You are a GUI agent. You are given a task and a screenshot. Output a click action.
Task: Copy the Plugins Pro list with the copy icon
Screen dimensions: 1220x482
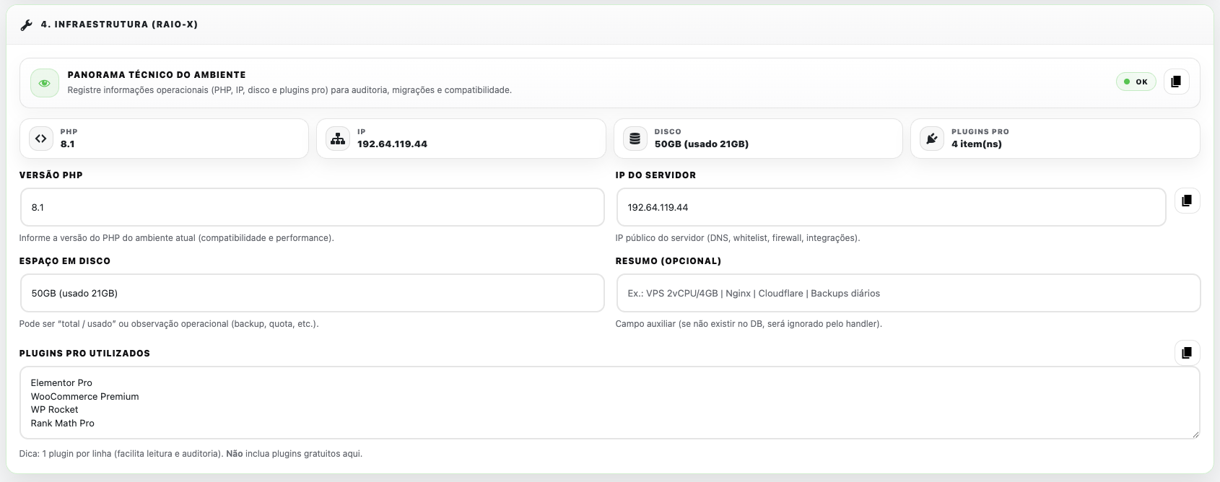1187,353
